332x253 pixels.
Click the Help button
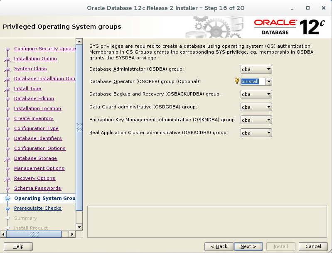click(x=18, y=246)
